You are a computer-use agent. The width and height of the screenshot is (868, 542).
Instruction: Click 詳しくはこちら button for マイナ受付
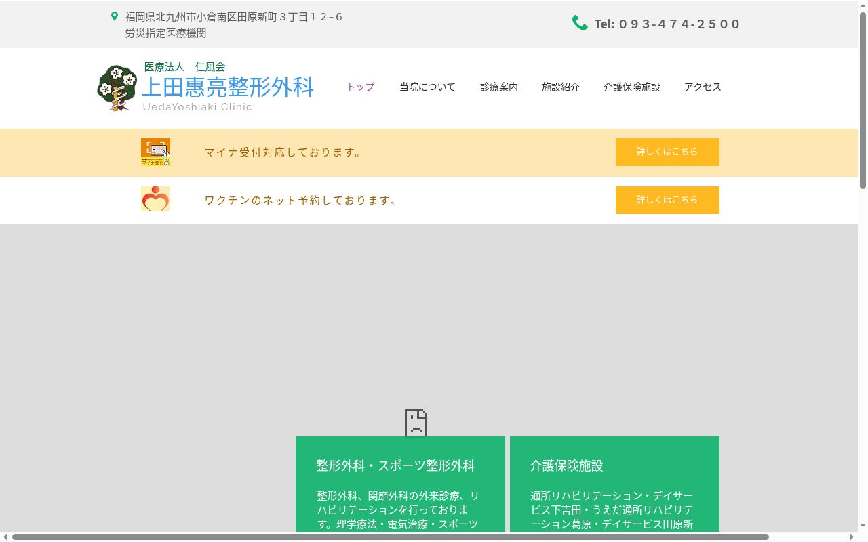coord(667,152)
